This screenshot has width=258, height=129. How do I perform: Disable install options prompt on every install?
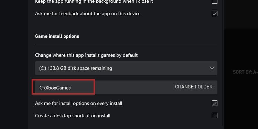pos(215,103)
